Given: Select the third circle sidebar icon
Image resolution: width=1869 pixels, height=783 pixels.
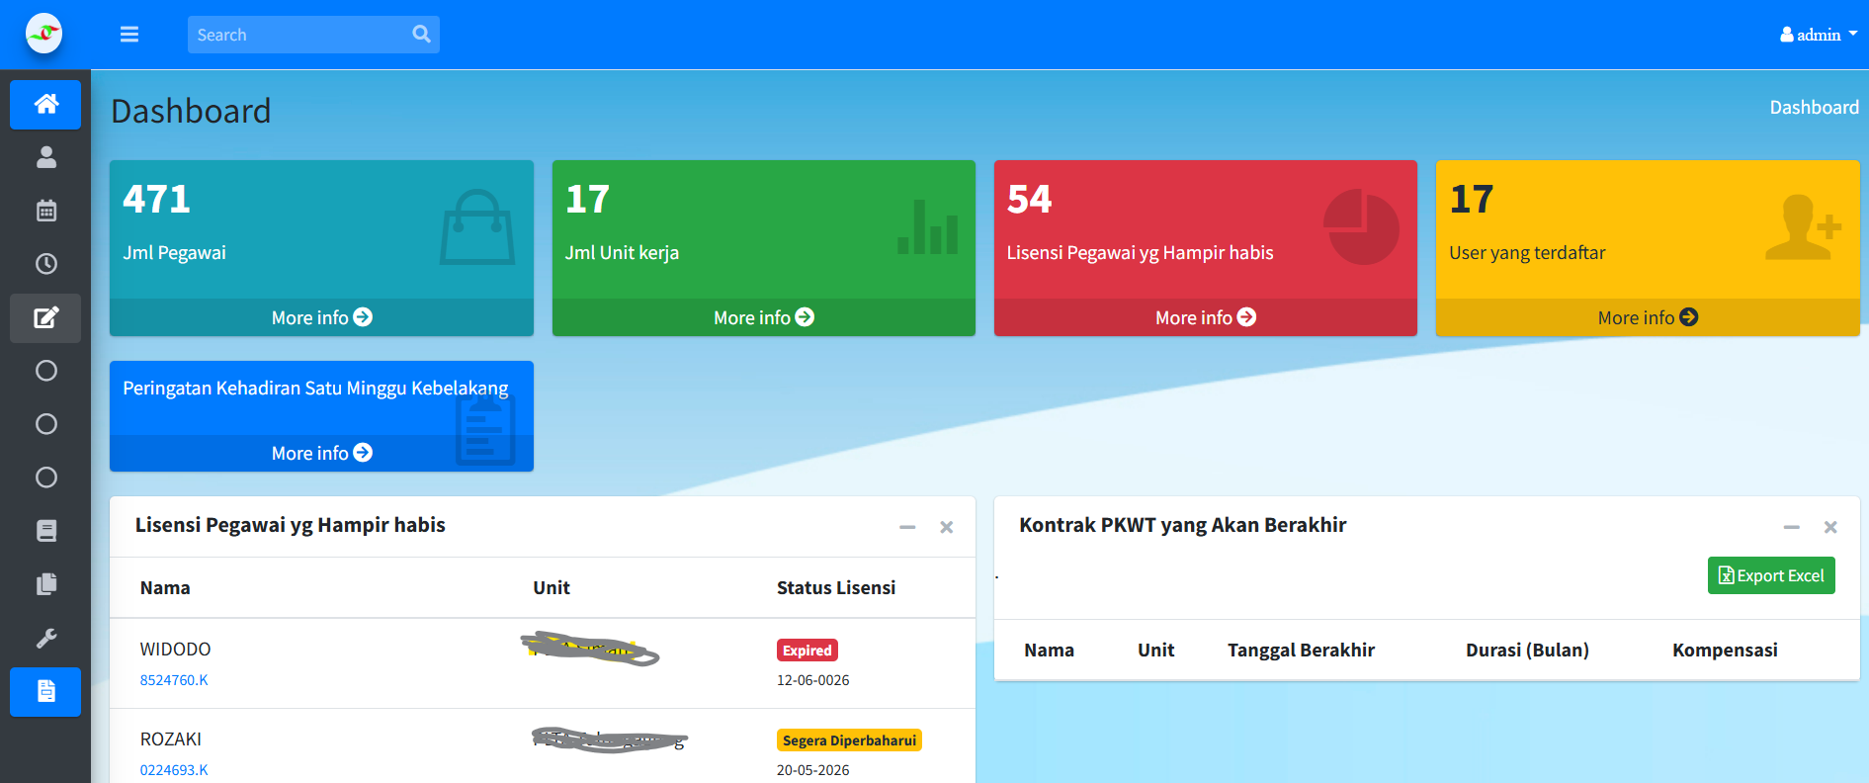Looking at the screenshot, I should coord(45,478).
